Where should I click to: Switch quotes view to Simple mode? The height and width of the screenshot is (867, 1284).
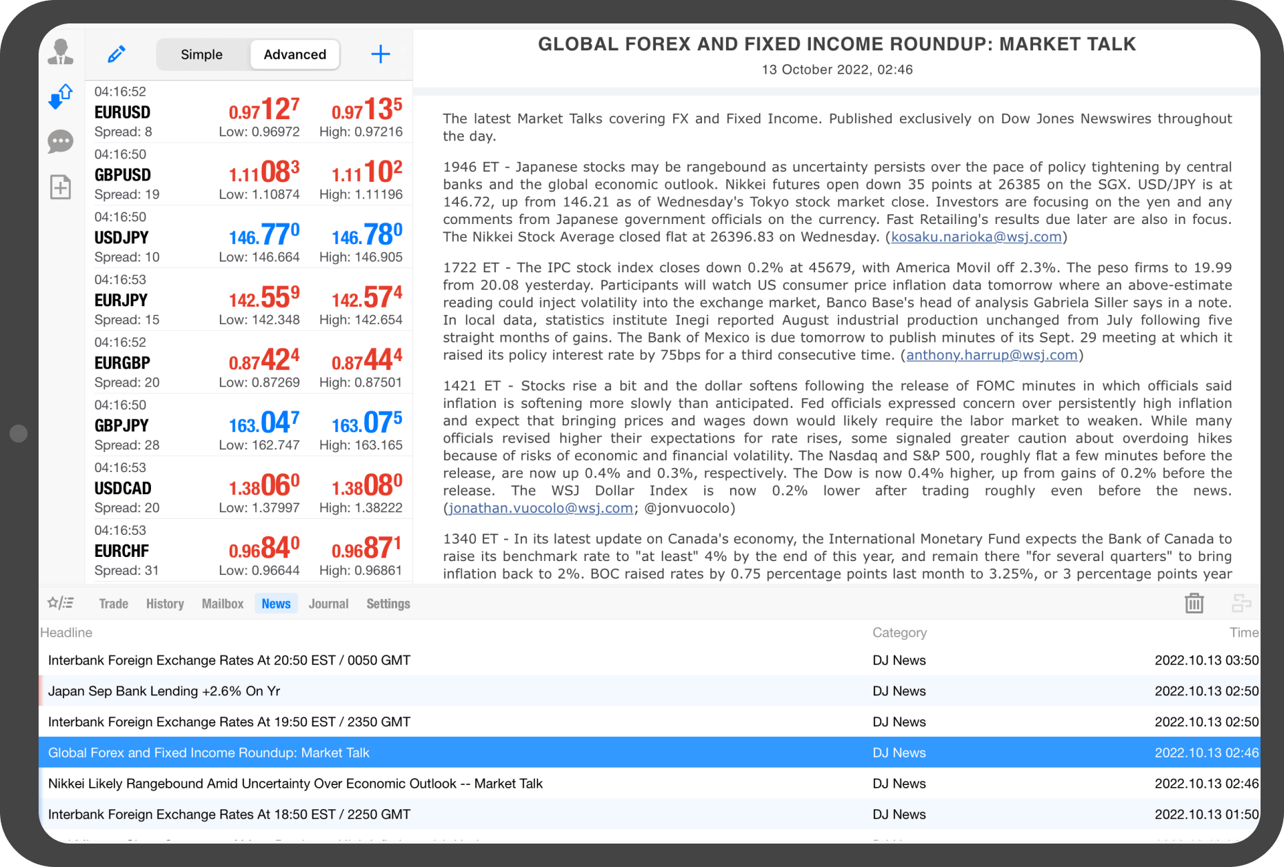click(x=201, y=54)
